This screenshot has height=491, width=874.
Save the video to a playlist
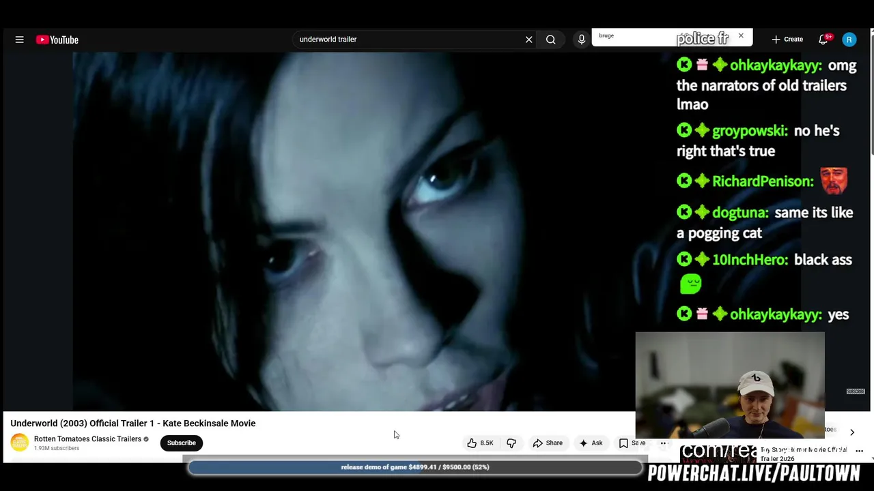pyautogui.click(x=632, y=443)
